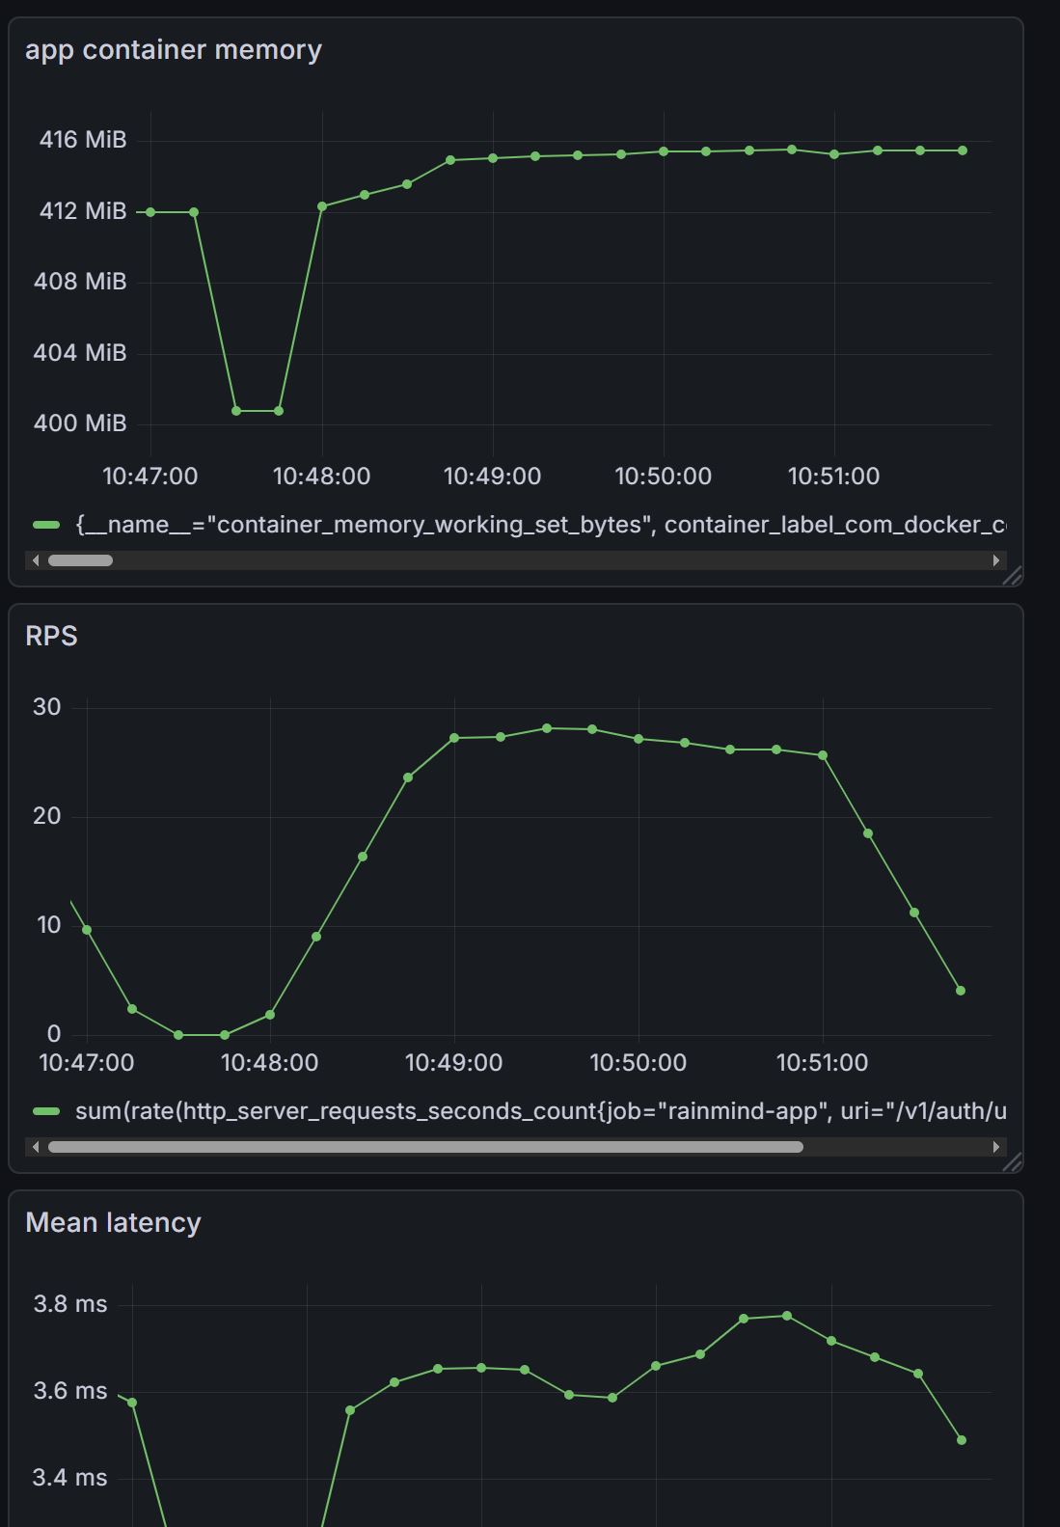Click the left arrow of memory legend scrollbar
Screen dimensions: 1060x1527
(x=36, y=560)
